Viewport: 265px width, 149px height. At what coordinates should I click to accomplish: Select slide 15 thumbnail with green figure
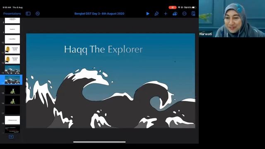click(12, 90)
